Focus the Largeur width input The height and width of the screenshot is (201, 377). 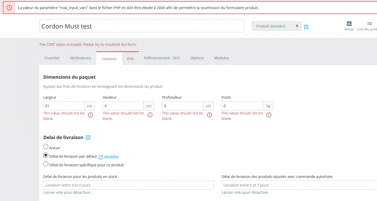click(x=64, y=106)
